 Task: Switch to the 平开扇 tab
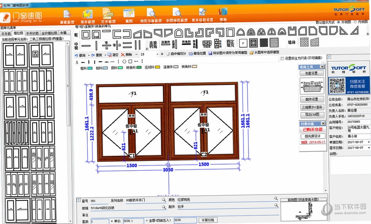tap(6, 33)
